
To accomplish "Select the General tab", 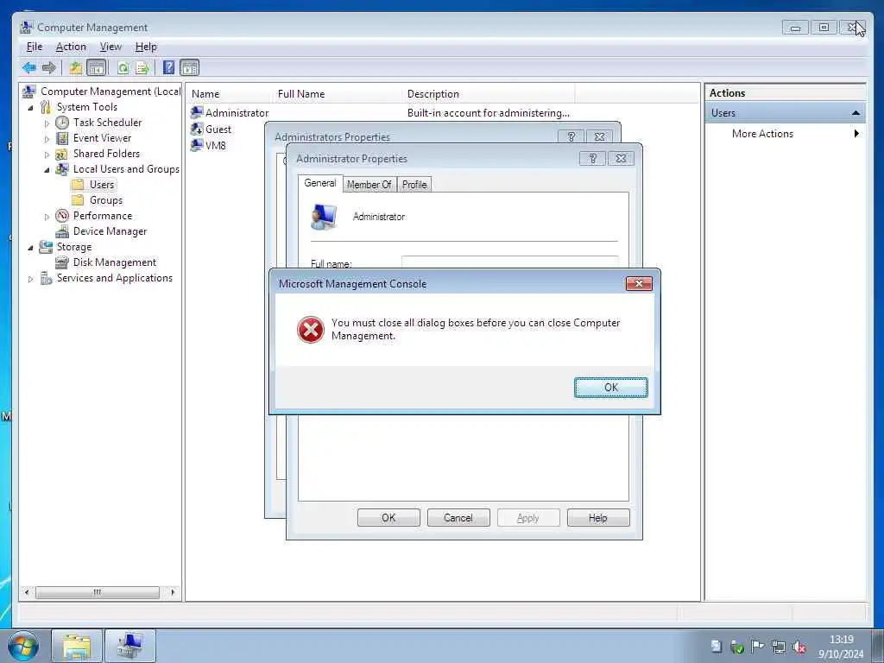I will (x=320, y=183).
